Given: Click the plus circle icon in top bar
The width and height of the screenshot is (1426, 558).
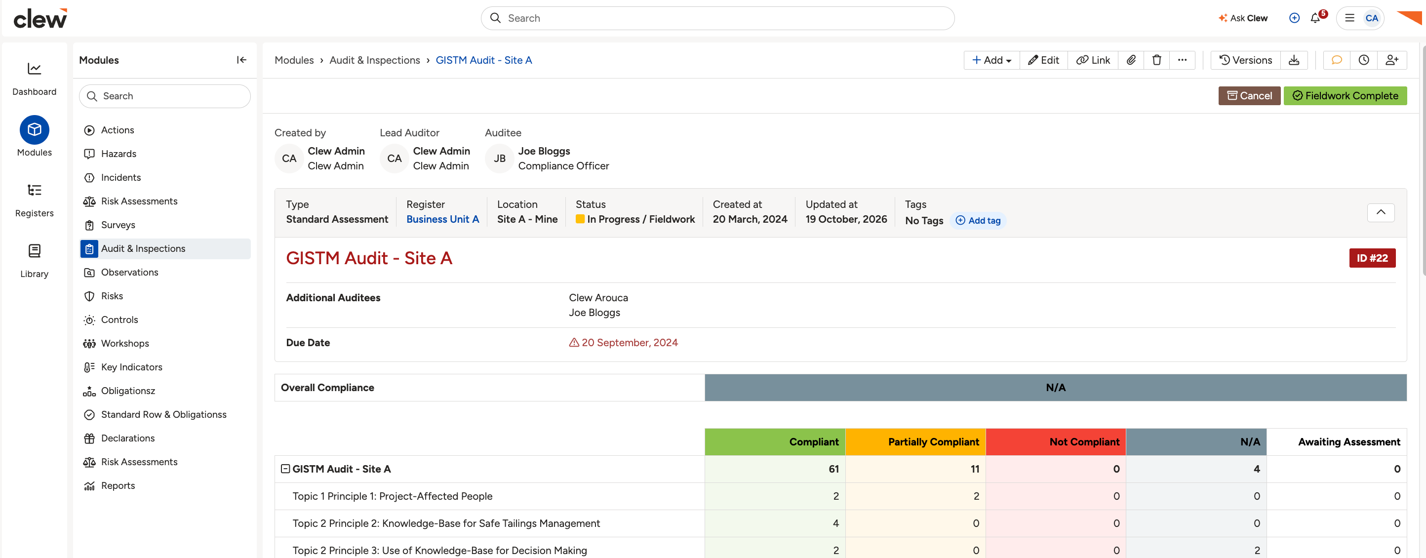Looking at the screenshot, I should (x=1294, y=18).
